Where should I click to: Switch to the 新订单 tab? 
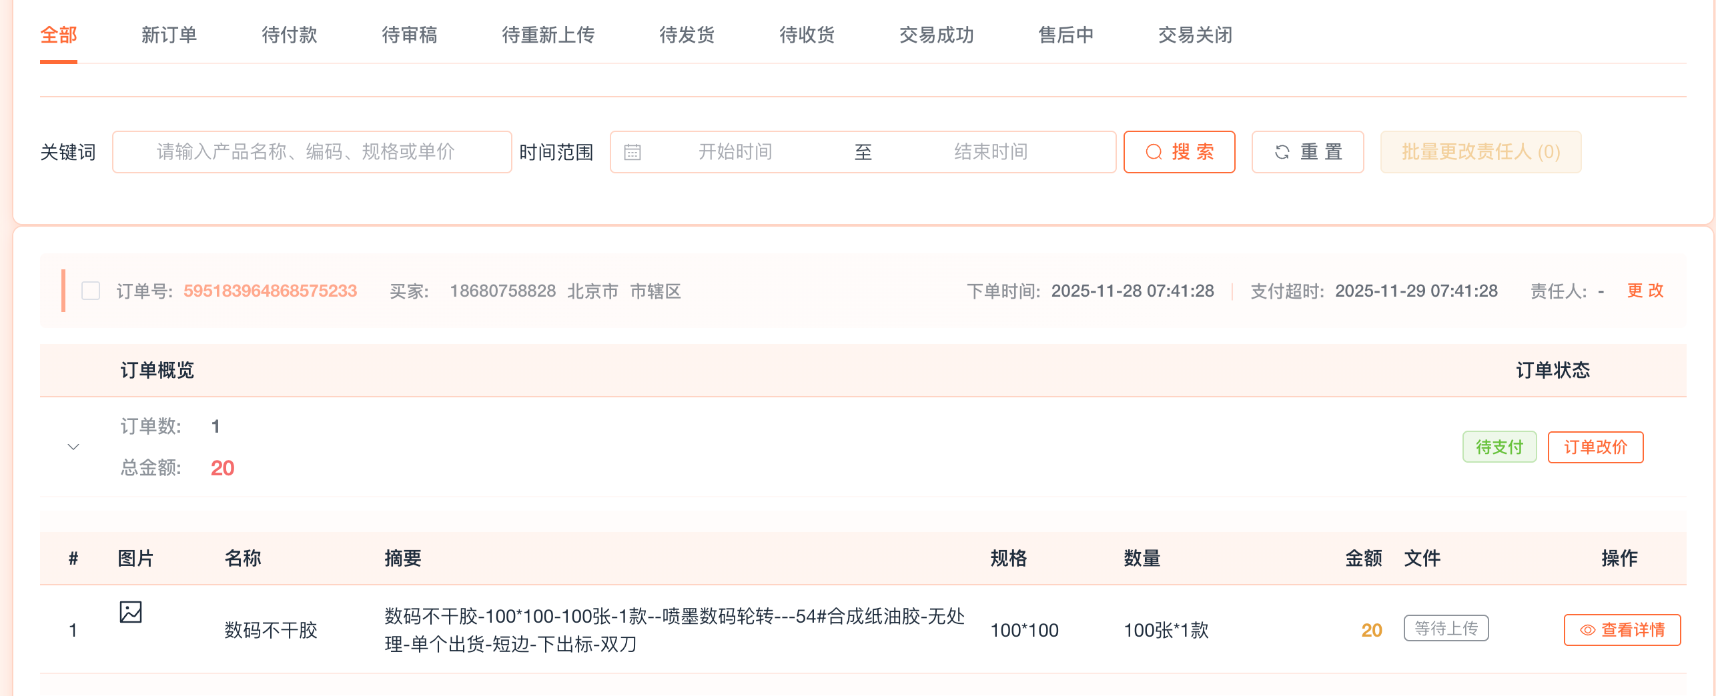pyautogui.click(x=169, y=35)
